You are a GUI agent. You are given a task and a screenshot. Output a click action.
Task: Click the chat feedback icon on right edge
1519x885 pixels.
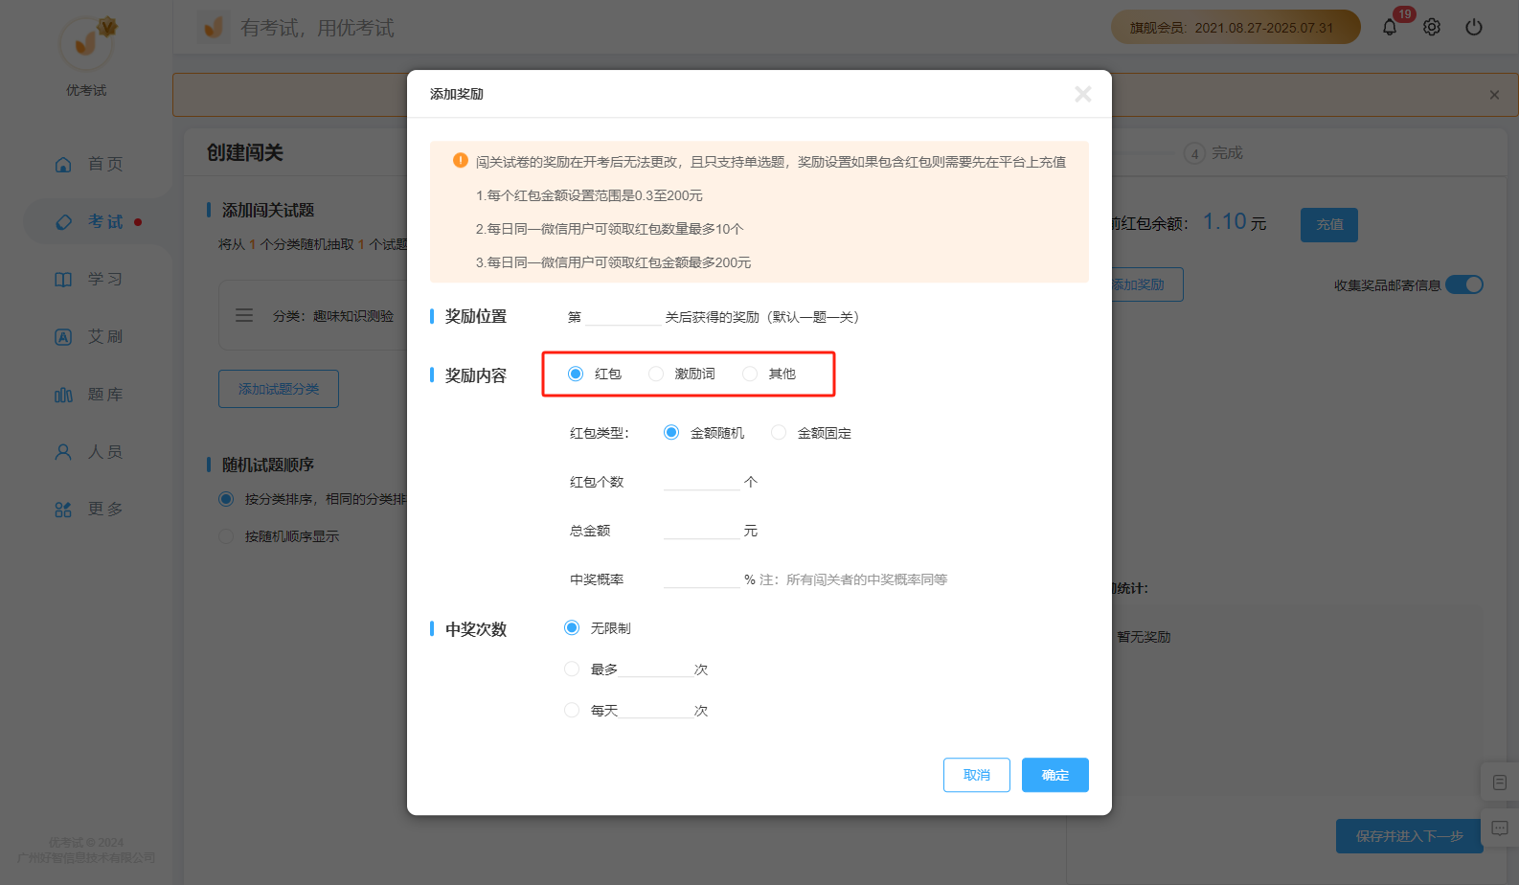click(x=1500, y=828)
